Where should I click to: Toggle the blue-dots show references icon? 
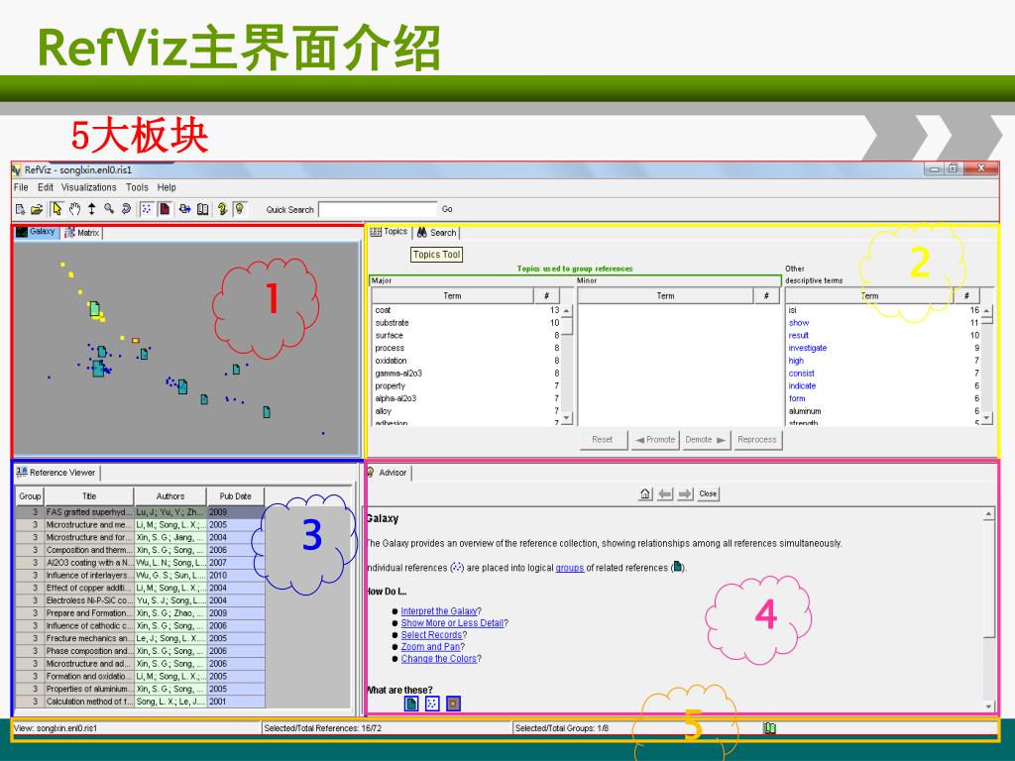click(147, 208)
